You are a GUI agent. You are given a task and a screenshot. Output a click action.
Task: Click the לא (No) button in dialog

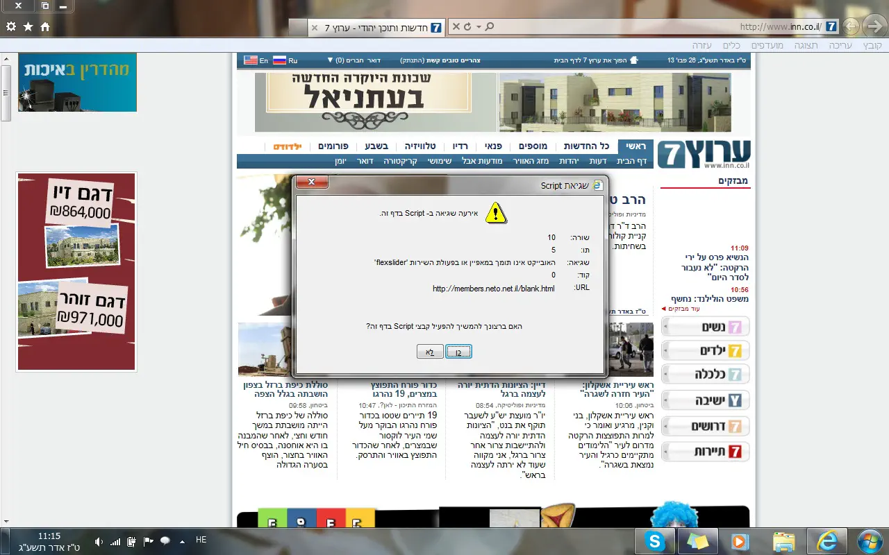pyautogui.click(x=431, y=352)
